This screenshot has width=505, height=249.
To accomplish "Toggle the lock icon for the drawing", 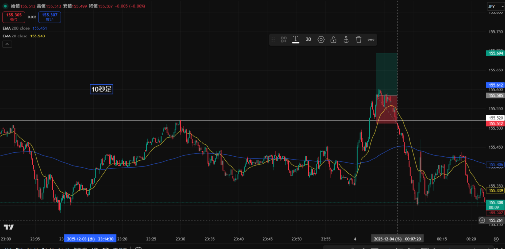I will [333, 40].
